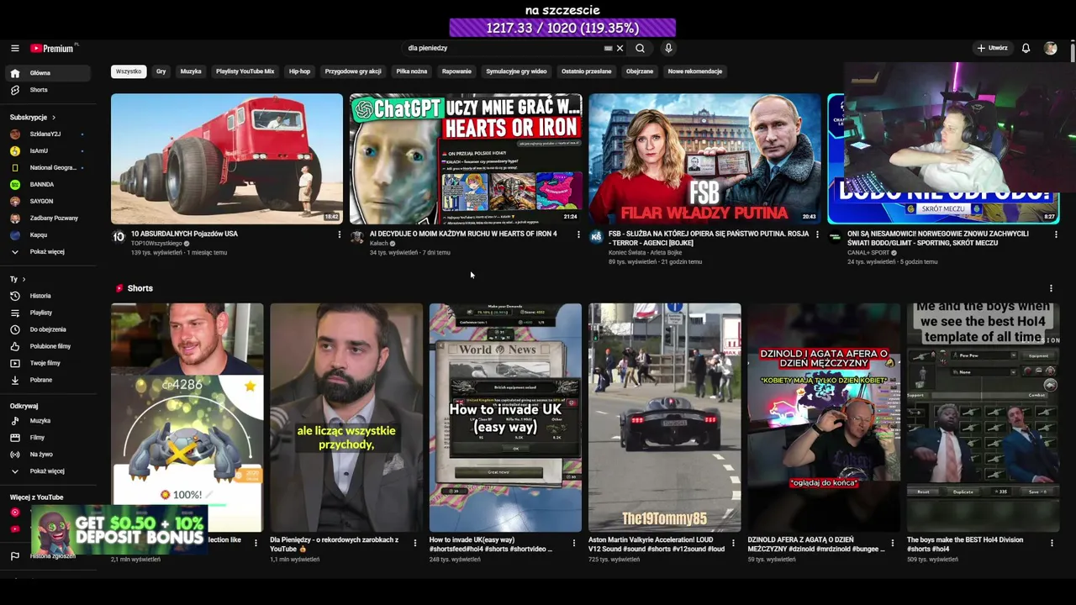1076x605 pixels.
Task: Open IsAmU subscription channel
Action: click(47, 151)
